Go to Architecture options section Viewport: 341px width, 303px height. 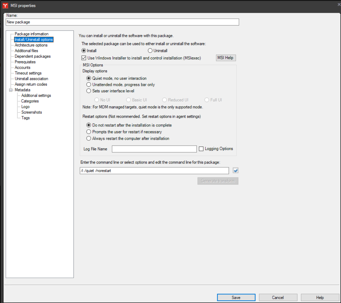pos(31,45)
